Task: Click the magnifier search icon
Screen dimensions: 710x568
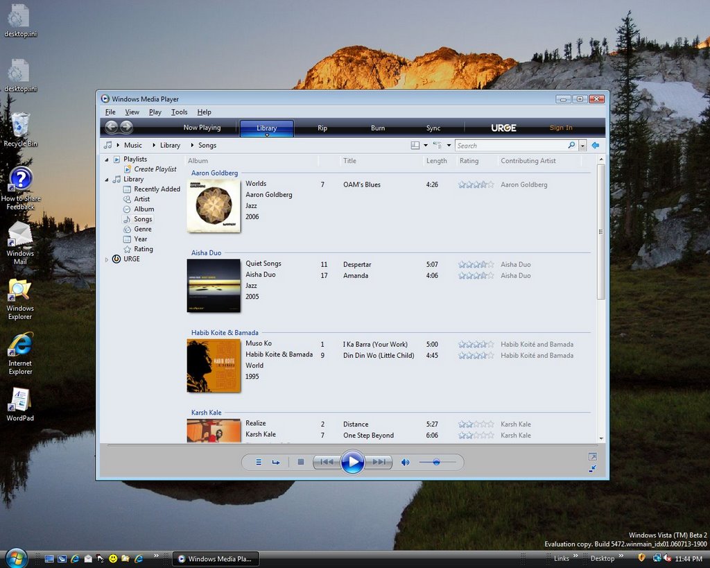Action: [571, 146]
